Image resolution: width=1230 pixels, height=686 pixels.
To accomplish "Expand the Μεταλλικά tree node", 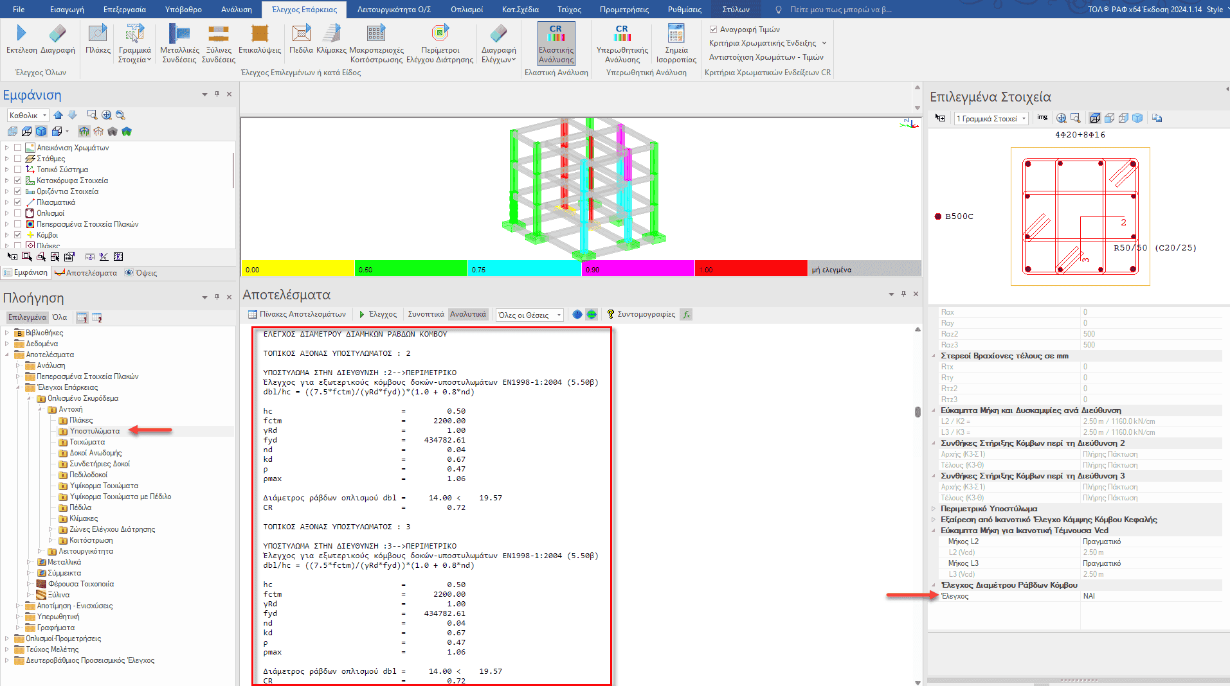I will click(29, 562).
